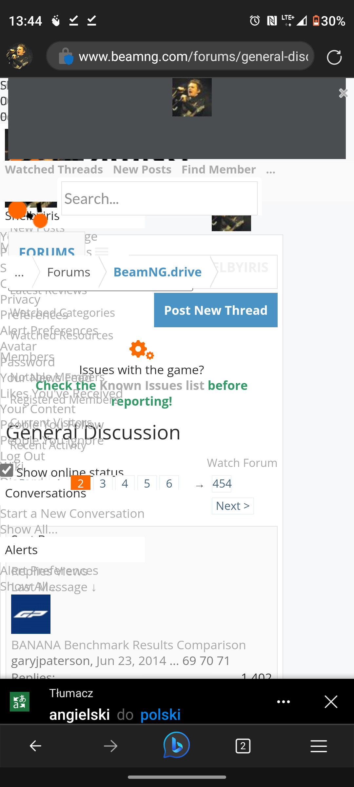The image size is (354, 787).
Task: Open the New Posts tab
Action: click(142, 170)
